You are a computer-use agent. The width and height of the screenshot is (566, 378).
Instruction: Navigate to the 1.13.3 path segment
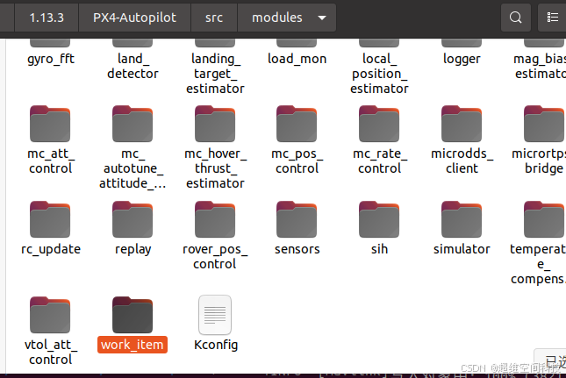click(47, 18)
